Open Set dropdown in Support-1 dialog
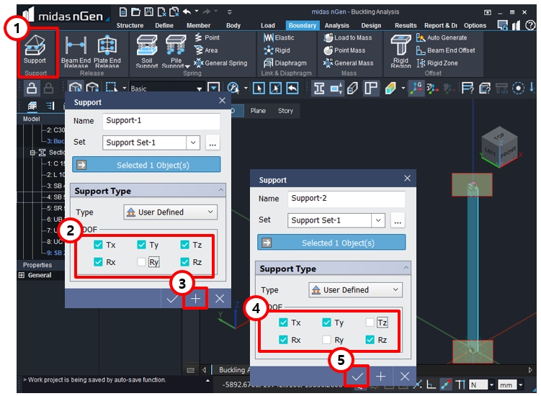The image size is (541, 396). [193, 142]
